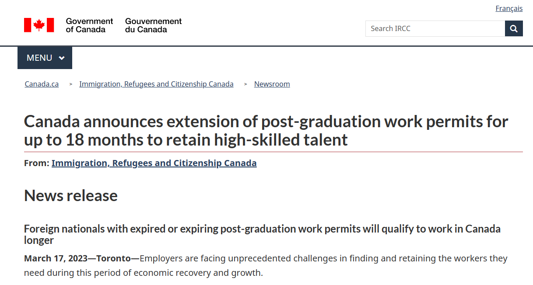Viewport: 533px width, 285px height.
Task: Follow the bold IRCC link after From:
Action: [154, 163]
